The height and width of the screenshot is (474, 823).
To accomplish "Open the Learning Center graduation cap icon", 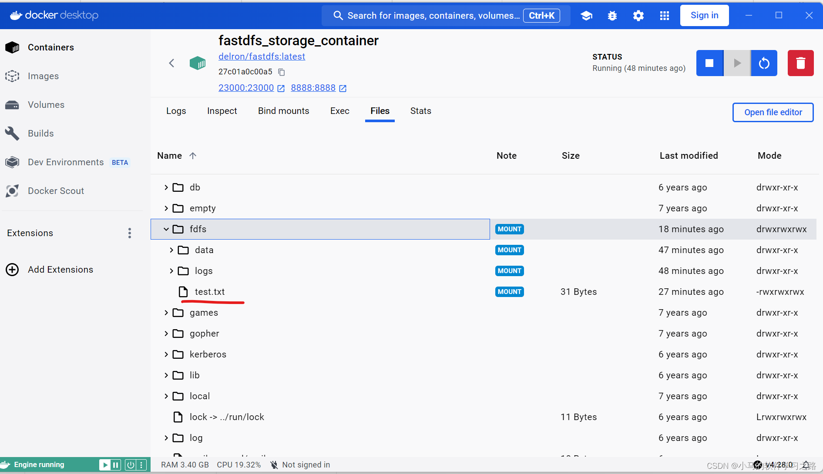I will pos(586,16).
